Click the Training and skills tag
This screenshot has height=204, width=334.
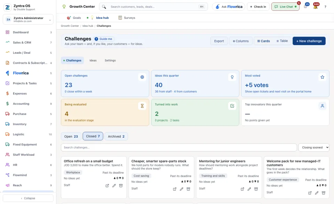(x=213, y=176)
